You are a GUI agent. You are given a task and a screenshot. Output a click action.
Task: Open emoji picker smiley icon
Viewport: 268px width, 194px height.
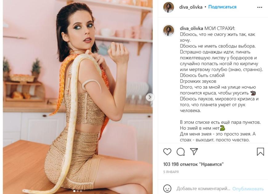point(167,188)
